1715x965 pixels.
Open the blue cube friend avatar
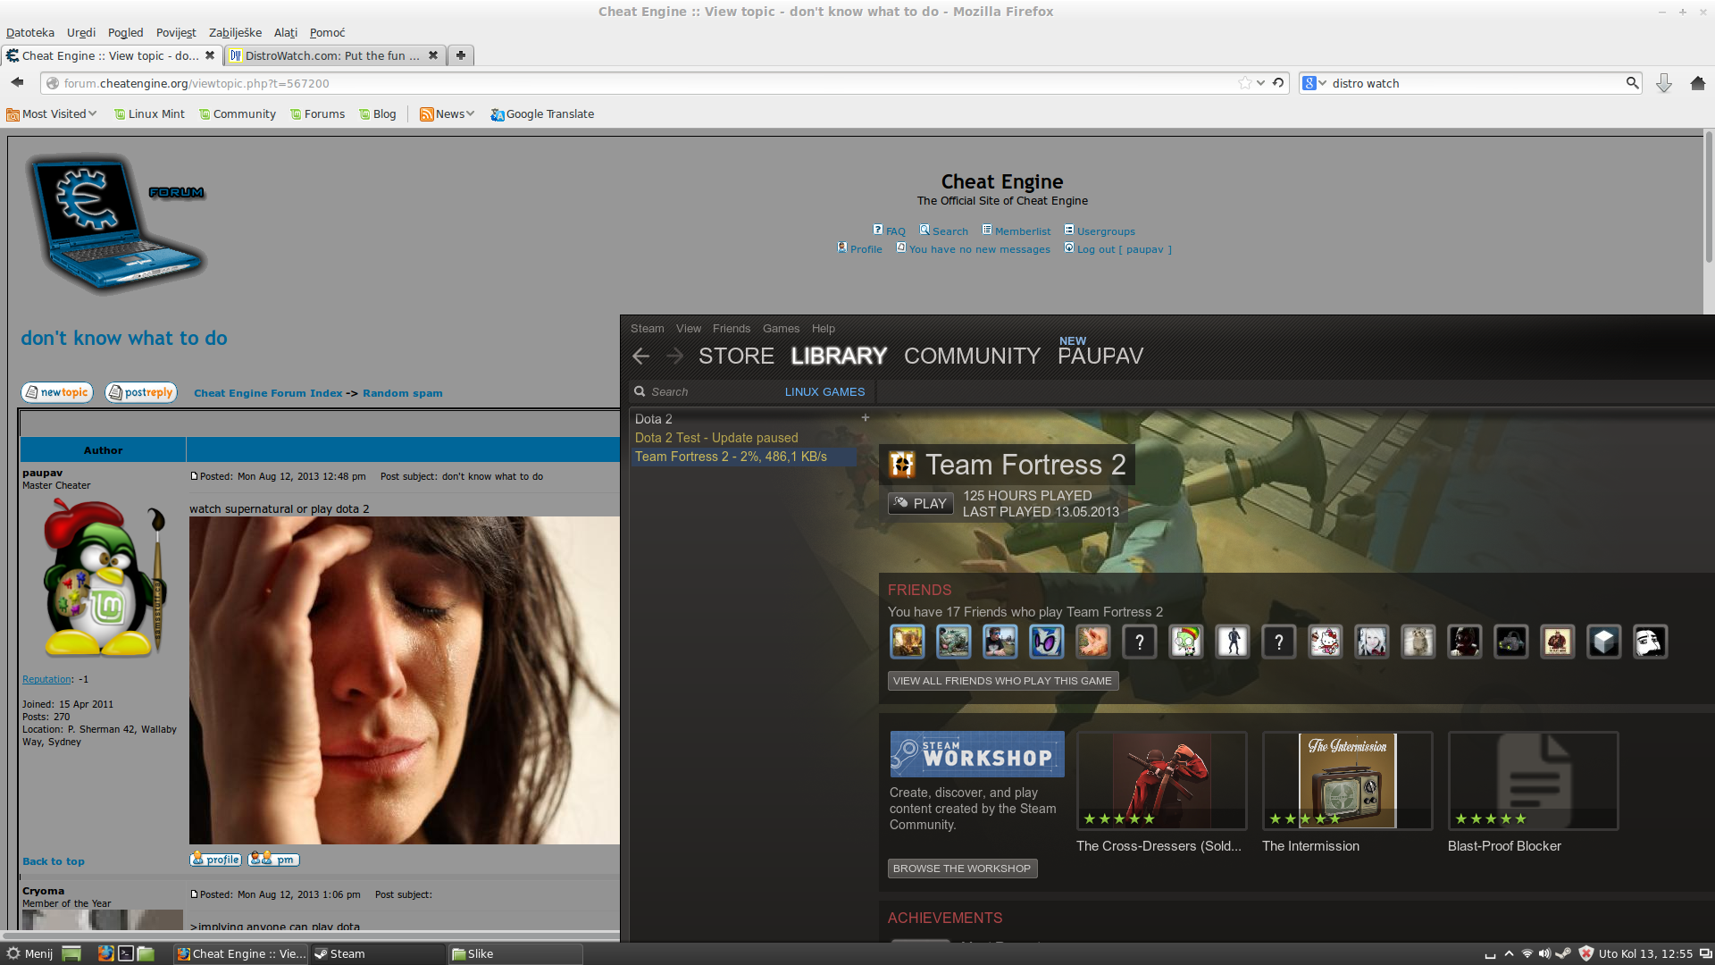1604,642
